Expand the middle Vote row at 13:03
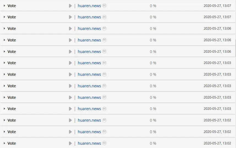Screen dimensions: 236x148 (4, 86)
